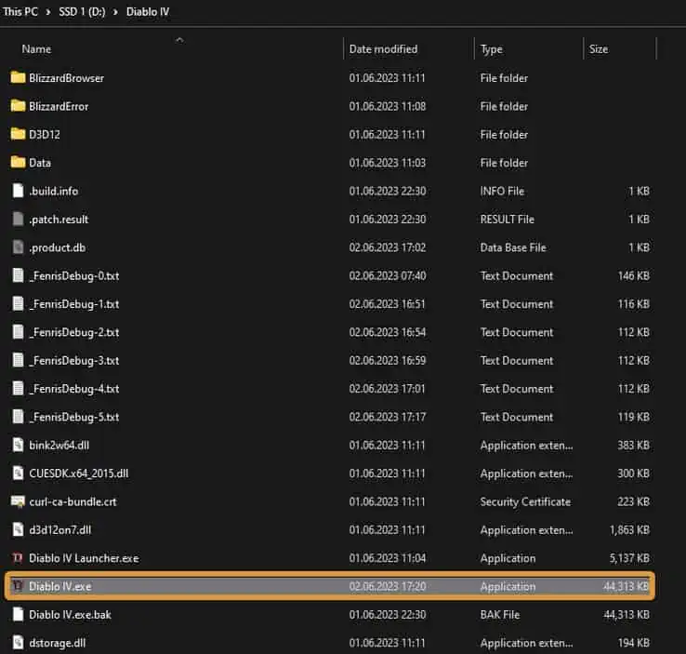
Task: Toggle sort arrow above Name column
Action: [179, 40]
